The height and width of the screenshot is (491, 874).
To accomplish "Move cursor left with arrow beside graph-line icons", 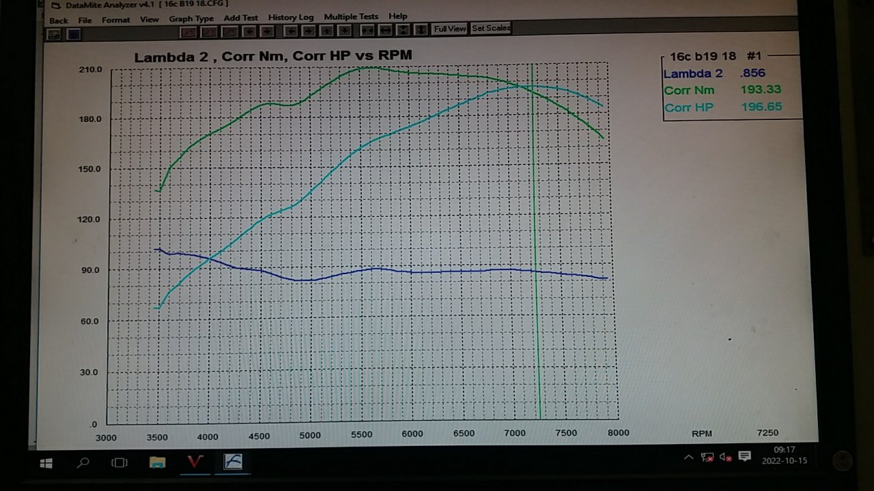I will click(249, 31).
